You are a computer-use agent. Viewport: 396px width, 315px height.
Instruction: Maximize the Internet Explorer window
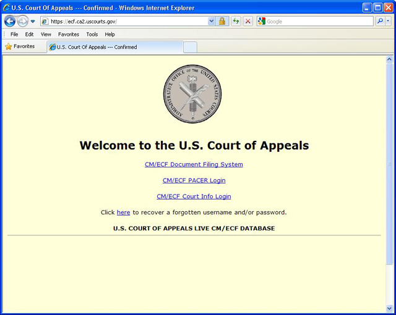[378, 8]
